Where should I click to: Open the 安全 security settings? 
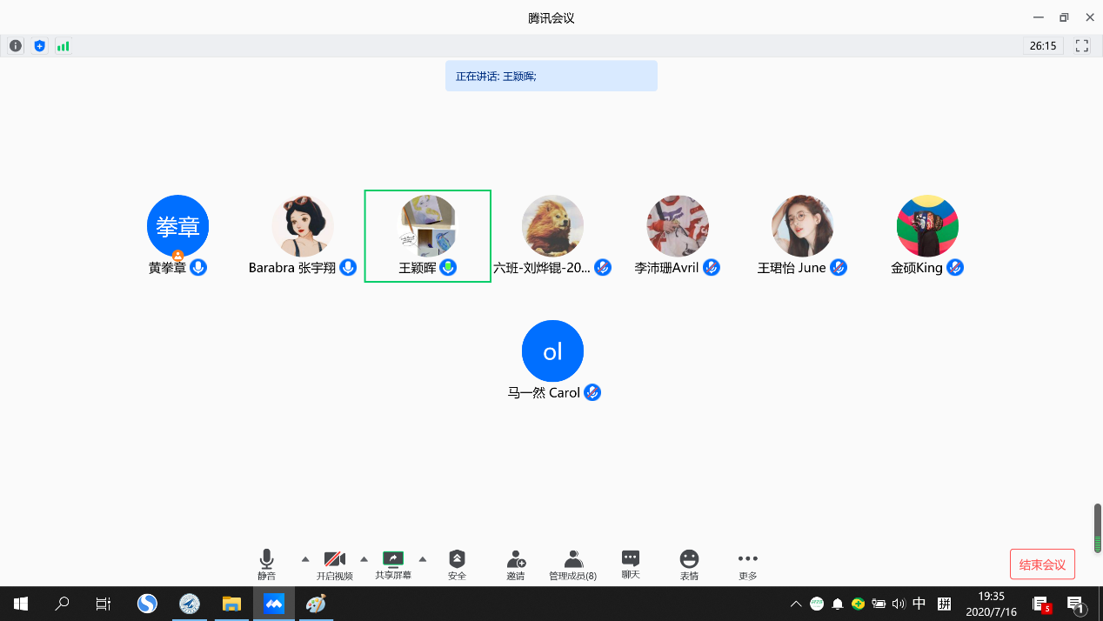[457, 564]
